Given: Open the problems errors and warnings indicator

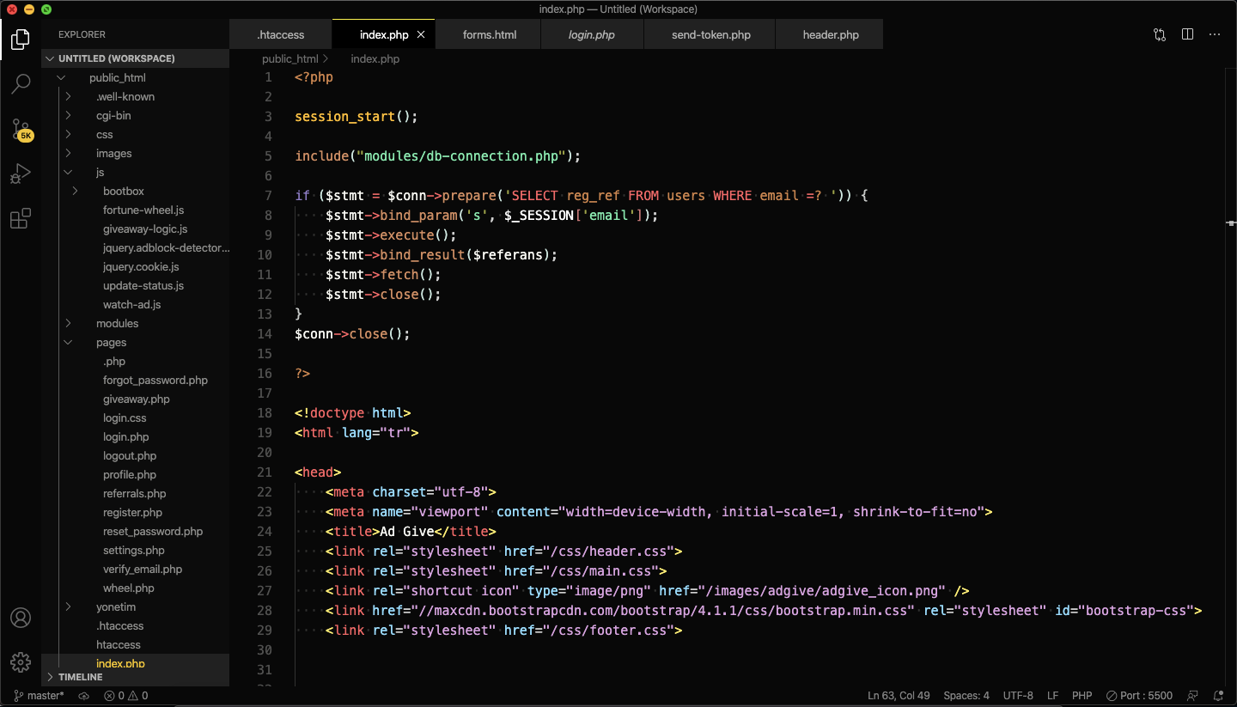Looking at the screenshot, I should coord(125,696).
